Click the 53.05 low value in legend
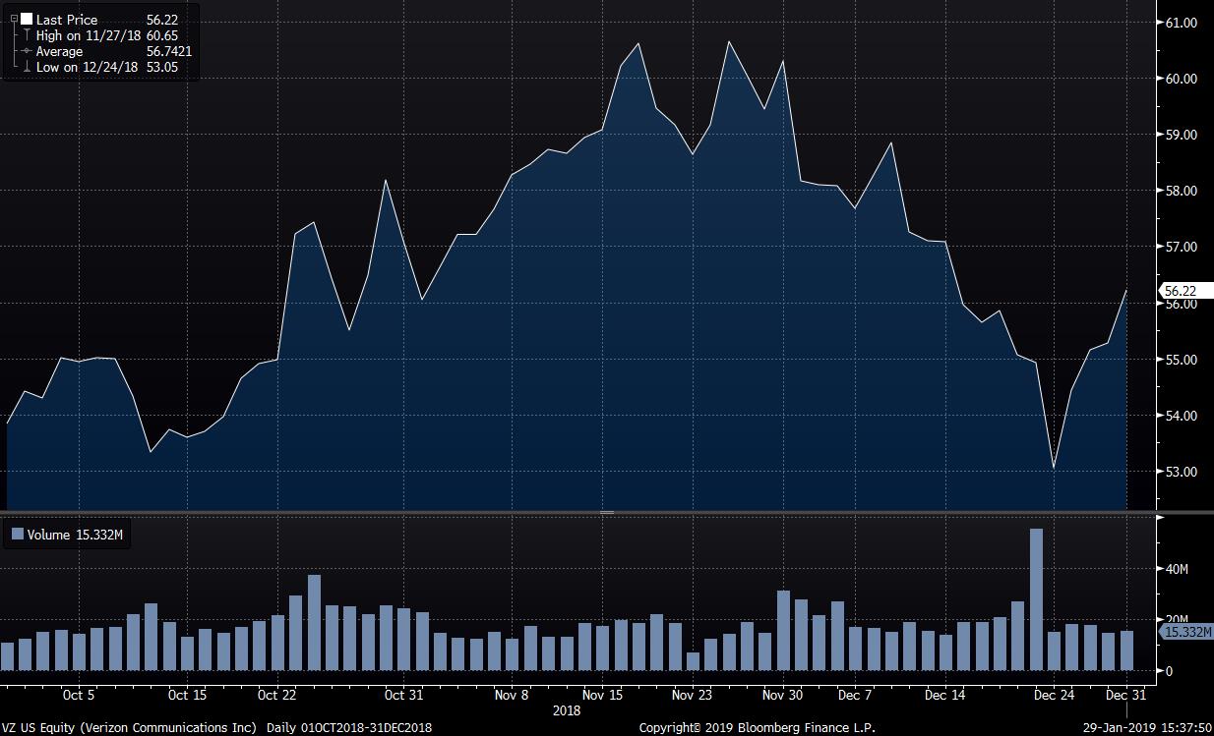Image resolution: width=1214 pixels, height=736 pixels. (x=161, y=67)
